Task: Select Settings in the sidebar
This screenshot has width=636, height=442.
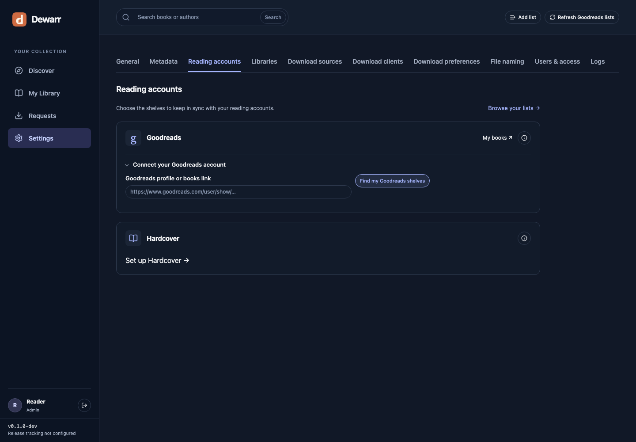Action: click(x=49, y=138)
